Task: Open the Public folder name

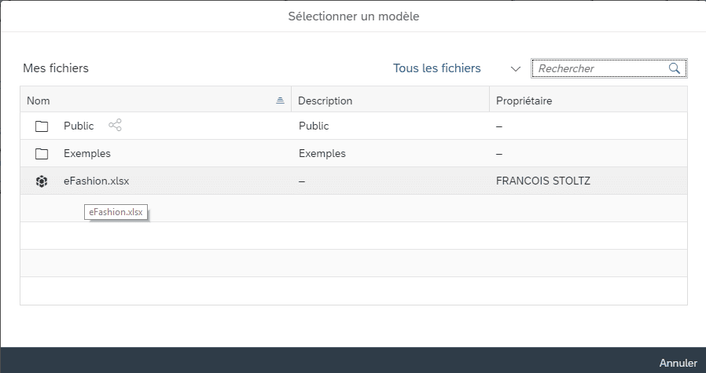Action: click(x=79, y=126)
